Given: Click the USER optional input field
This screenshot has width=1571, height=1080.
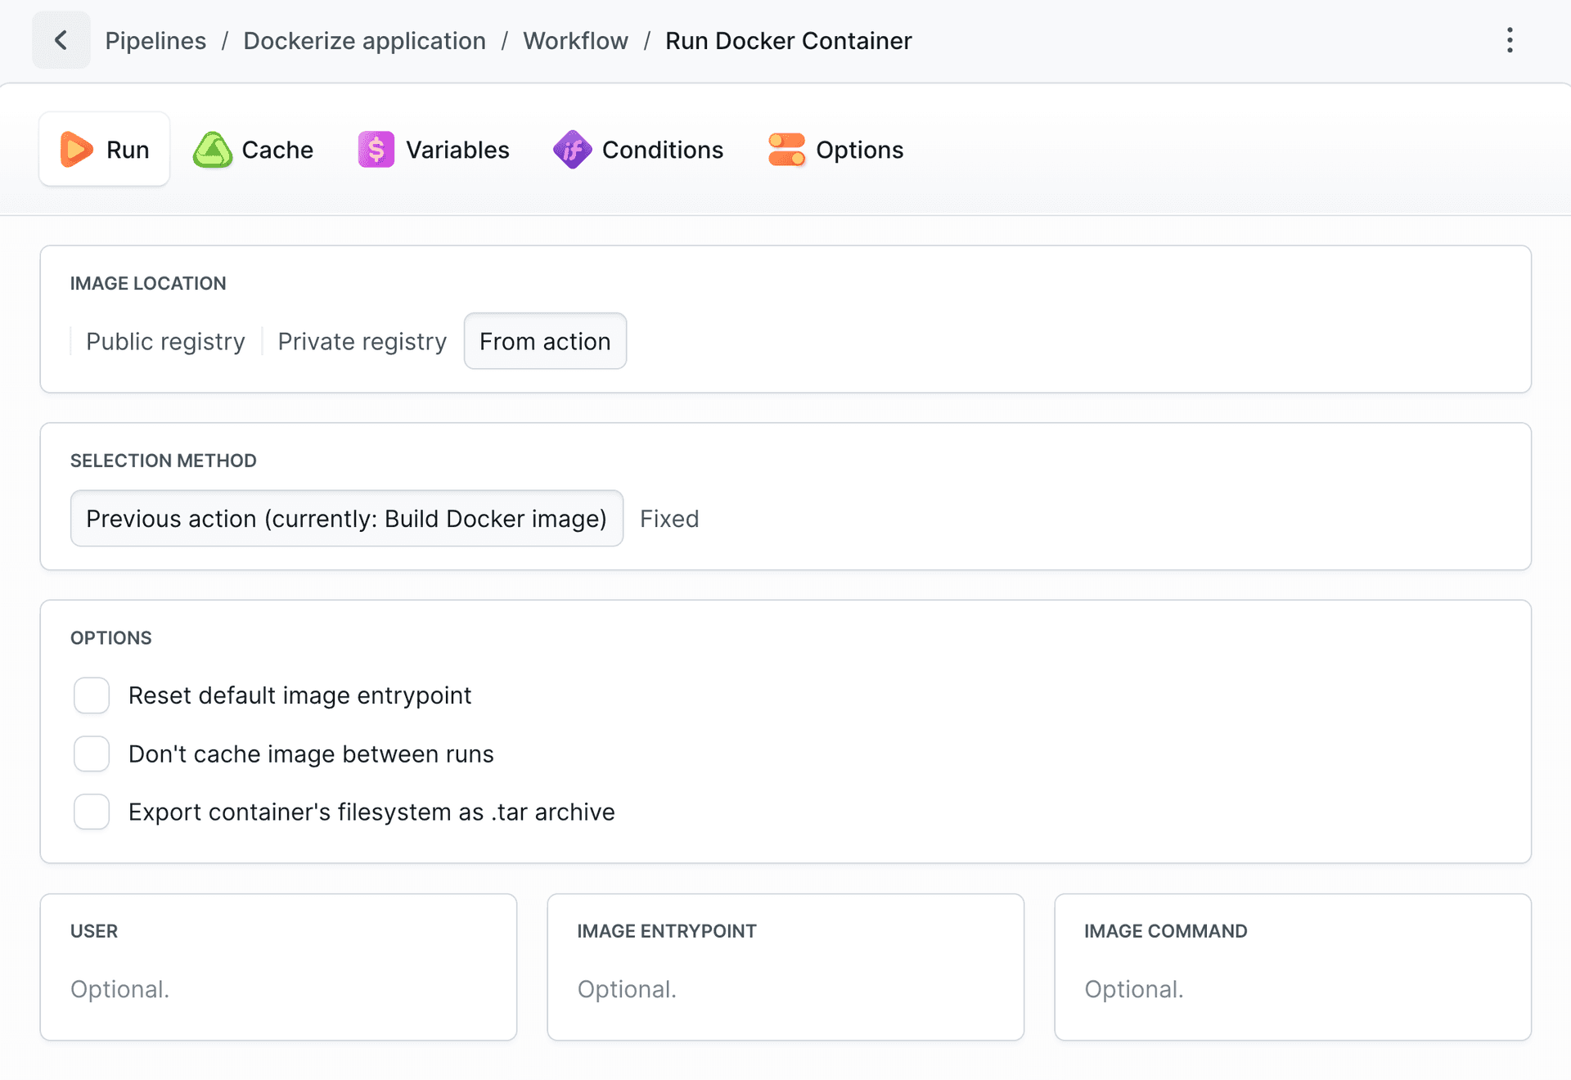Looking at the screenshot, I should 278,989.
